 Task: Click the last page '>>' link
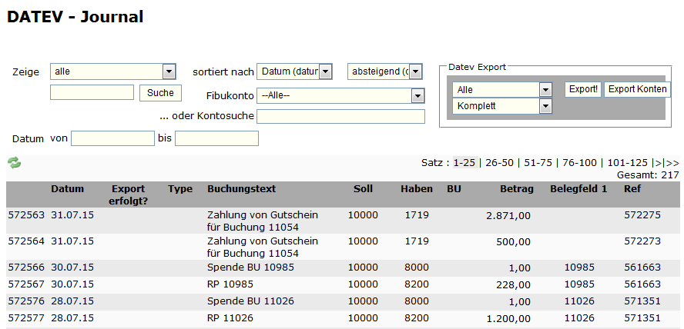coord(672,162)
